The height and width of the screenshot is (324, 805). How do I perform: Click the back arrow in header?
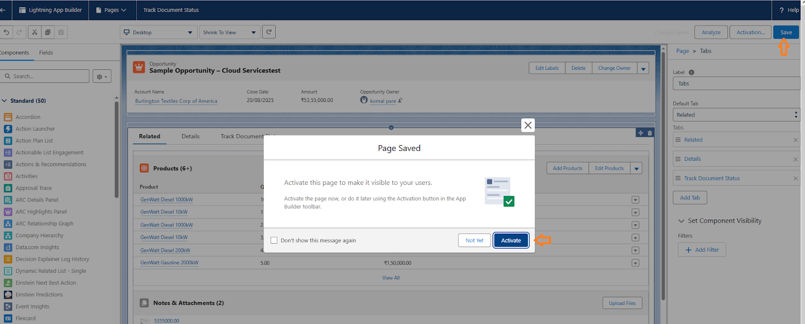coord(3,10)
